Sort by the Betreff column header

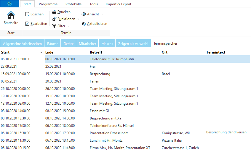[x=96, y=52]
